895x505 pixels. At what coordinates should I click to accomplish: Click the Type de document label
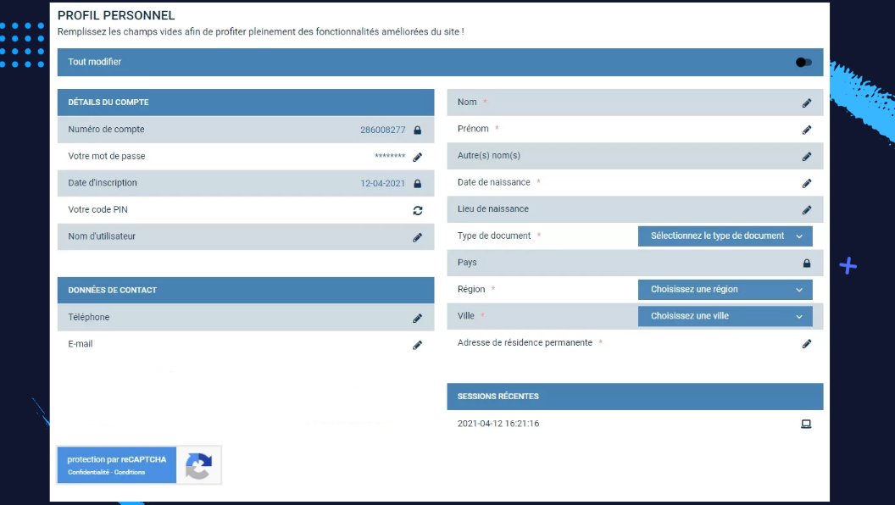pos(494,236)
